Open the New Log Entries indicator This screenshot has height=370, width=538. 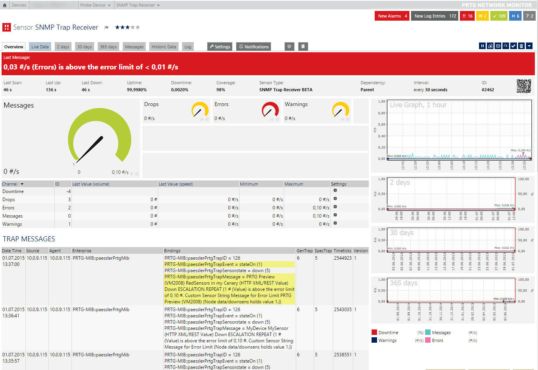[435, 16]
